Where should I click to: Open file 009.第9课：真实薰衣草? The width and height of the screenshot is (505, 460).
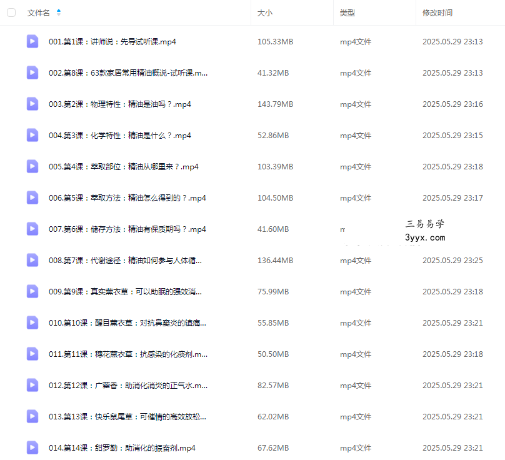125,292
